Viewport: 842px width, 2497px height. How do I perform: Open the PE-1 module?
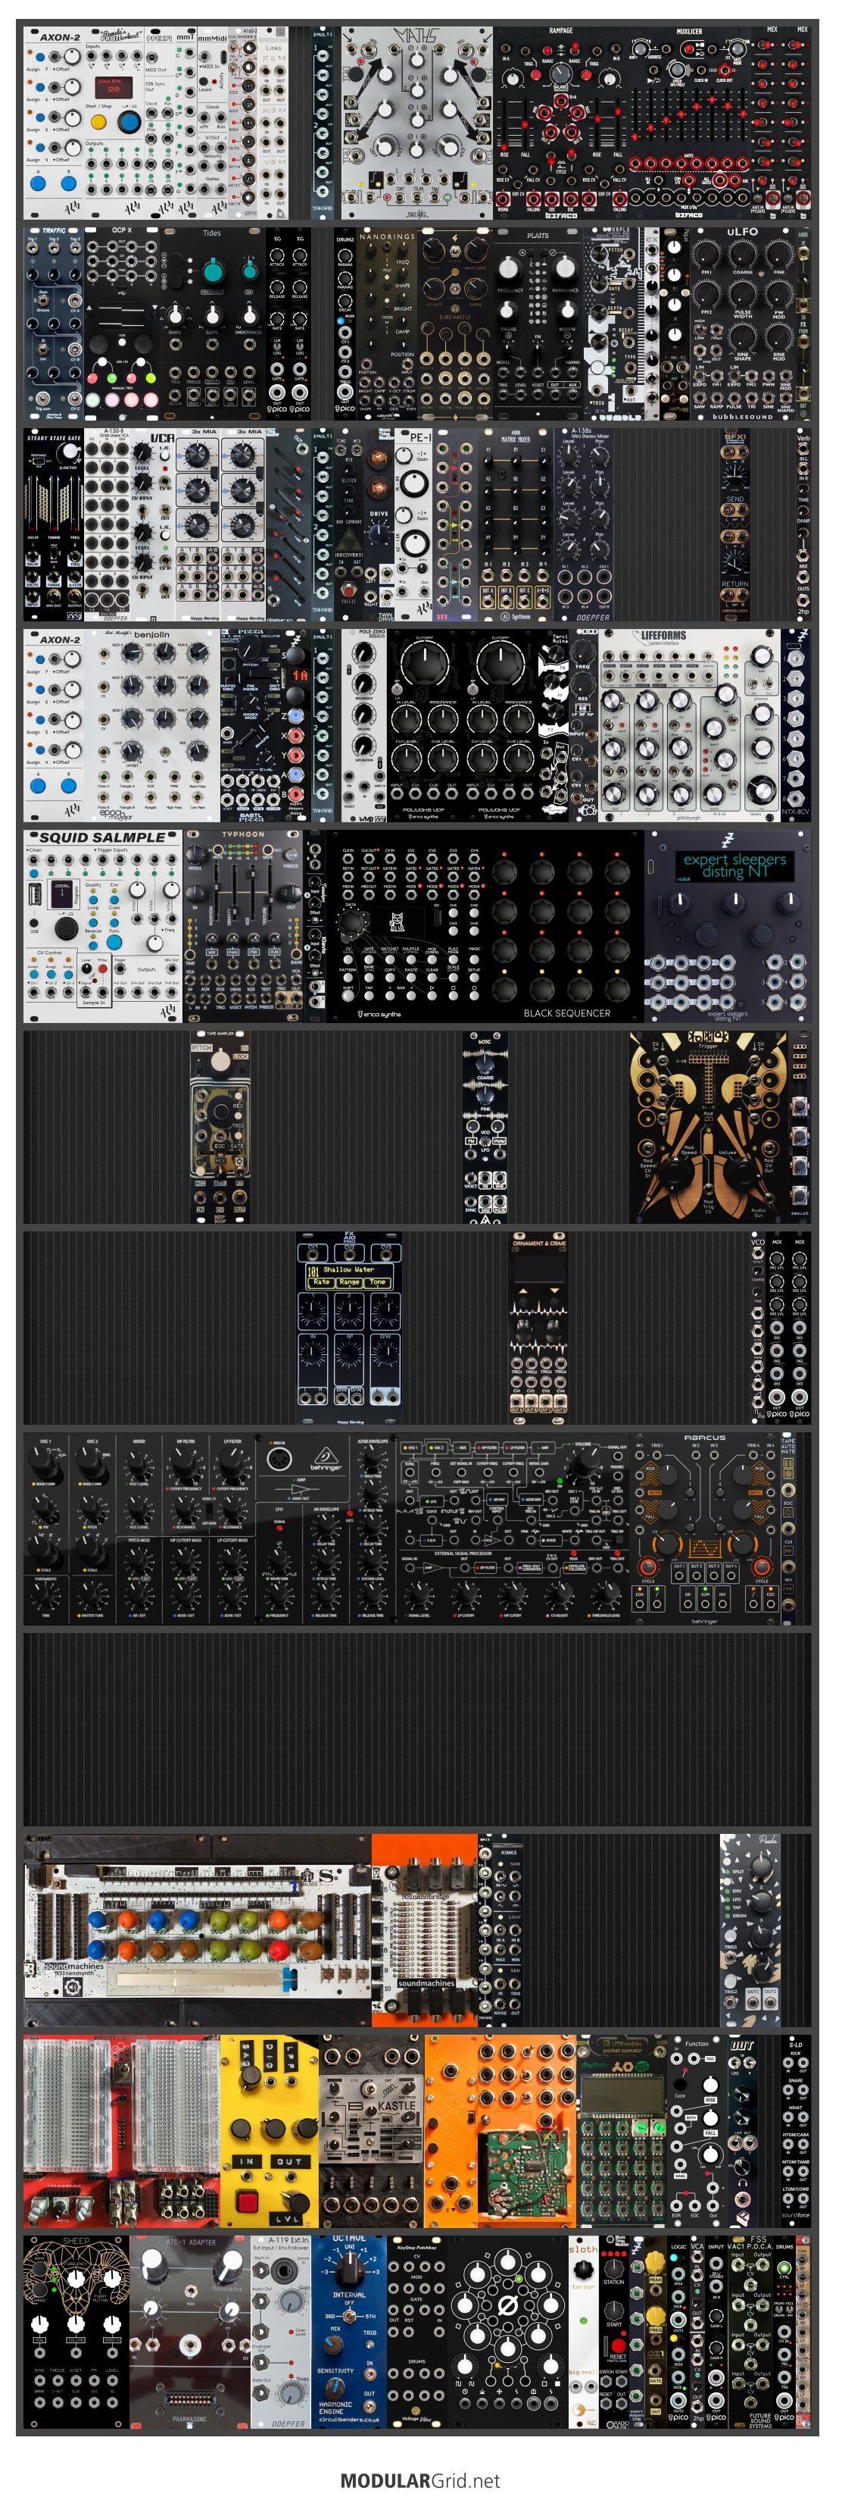coord(415,524)
